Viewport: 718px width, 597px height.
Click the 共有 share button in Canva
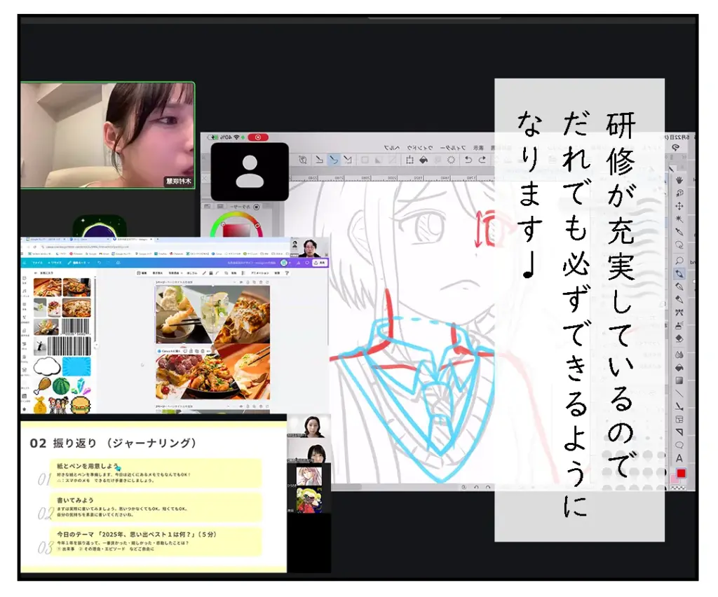[320, 263]
